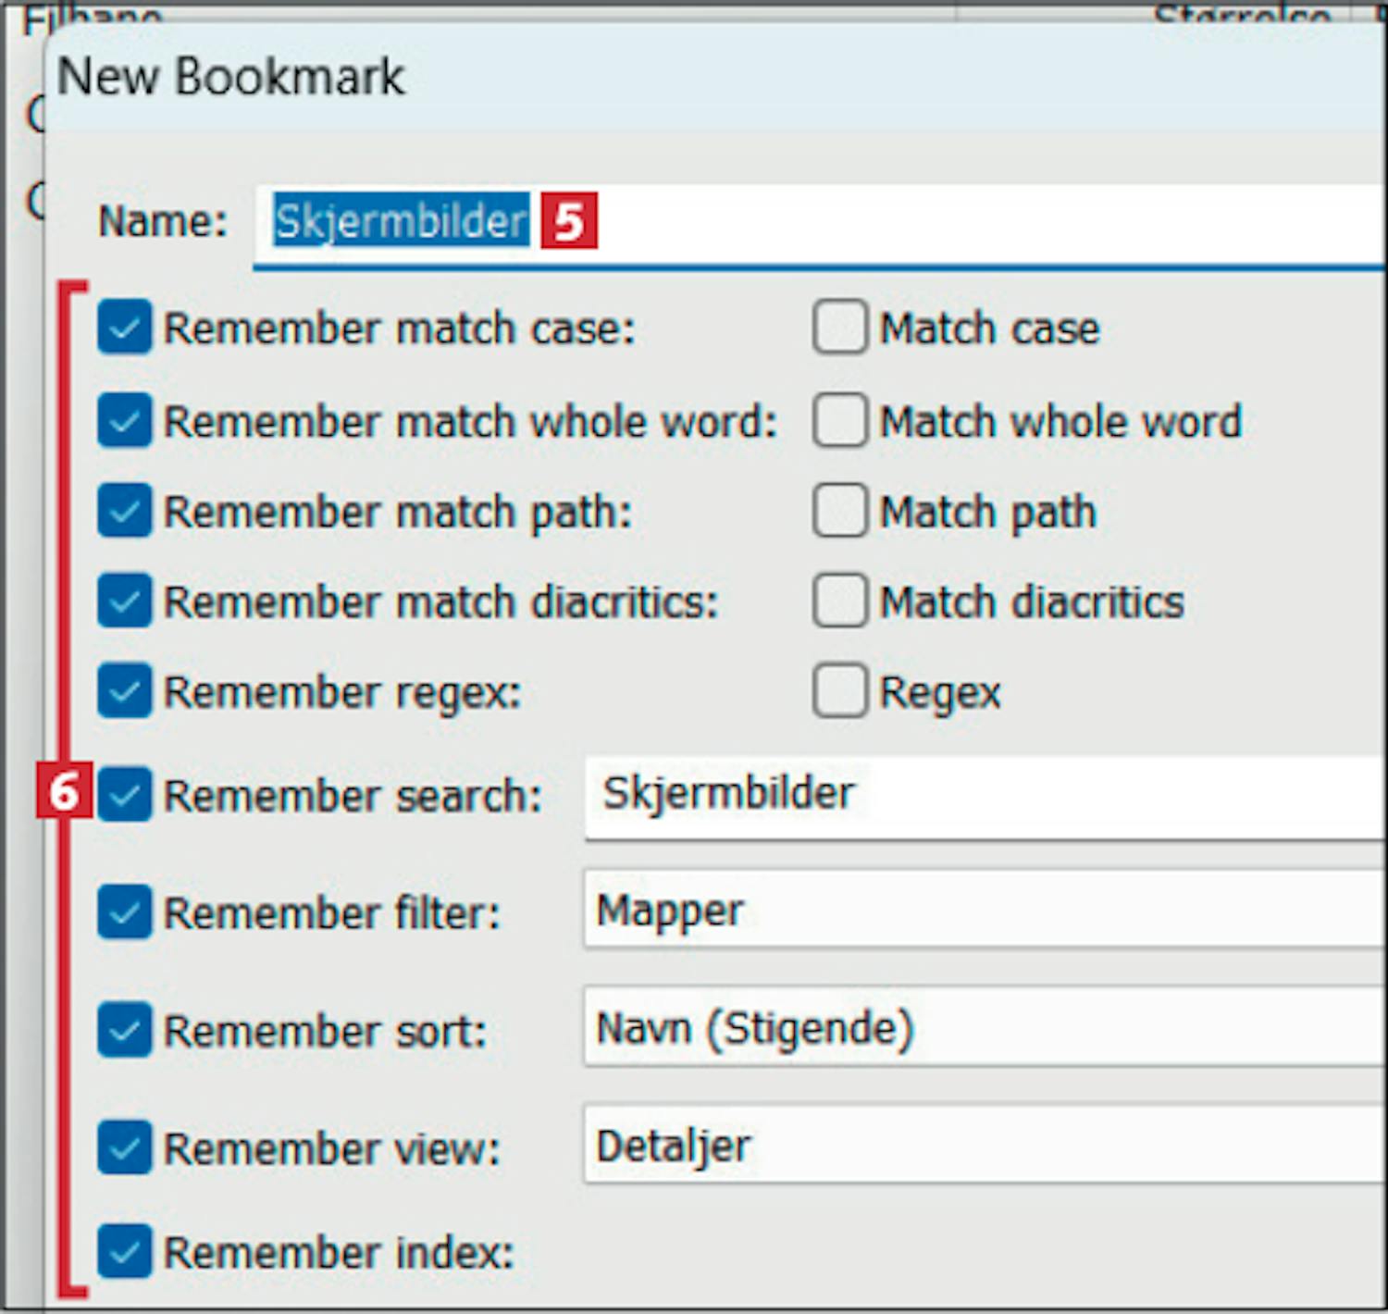This screenshot has width=1388, height=1314.
Task: Tick the Match diacritics checkbox
Action: pyautogui.click(x=840, y=601)
